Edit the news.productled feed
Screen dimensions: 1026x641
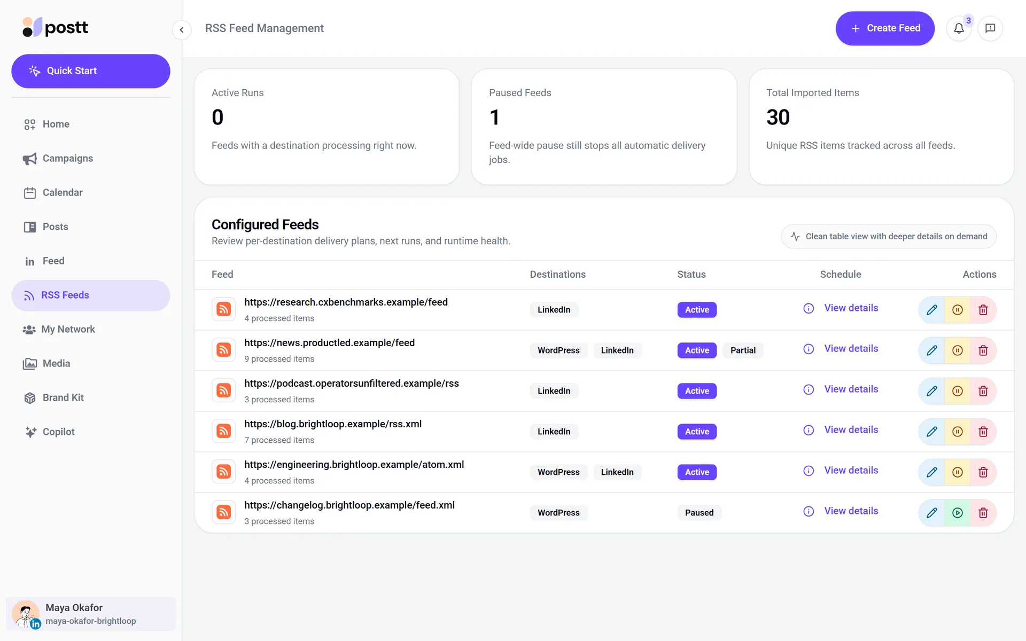(x=931, y=350)
